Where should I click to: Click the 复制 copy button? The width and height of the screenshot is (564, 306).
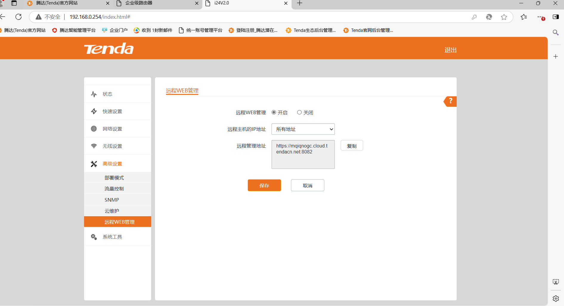click(351, 145)
